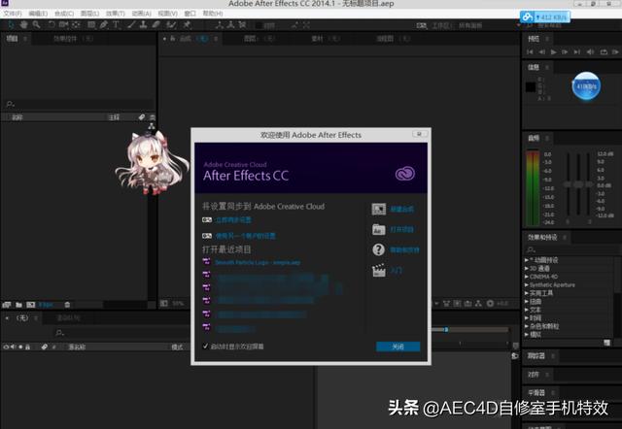Toggle the video eye column header in timeline
This screenshot has height=429, width=622.
click(x=6, y=347)
